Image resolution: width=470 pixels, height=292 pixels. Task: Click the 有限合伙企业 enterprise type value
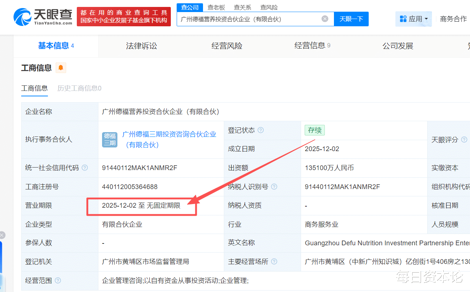122,224
